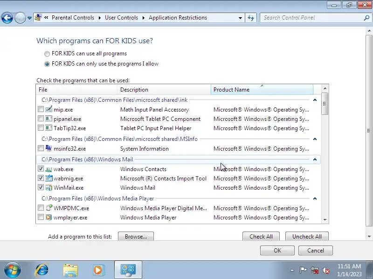Confirm with the OK button
Viewport: 373px width, 279px height.
tap(277, 250)
